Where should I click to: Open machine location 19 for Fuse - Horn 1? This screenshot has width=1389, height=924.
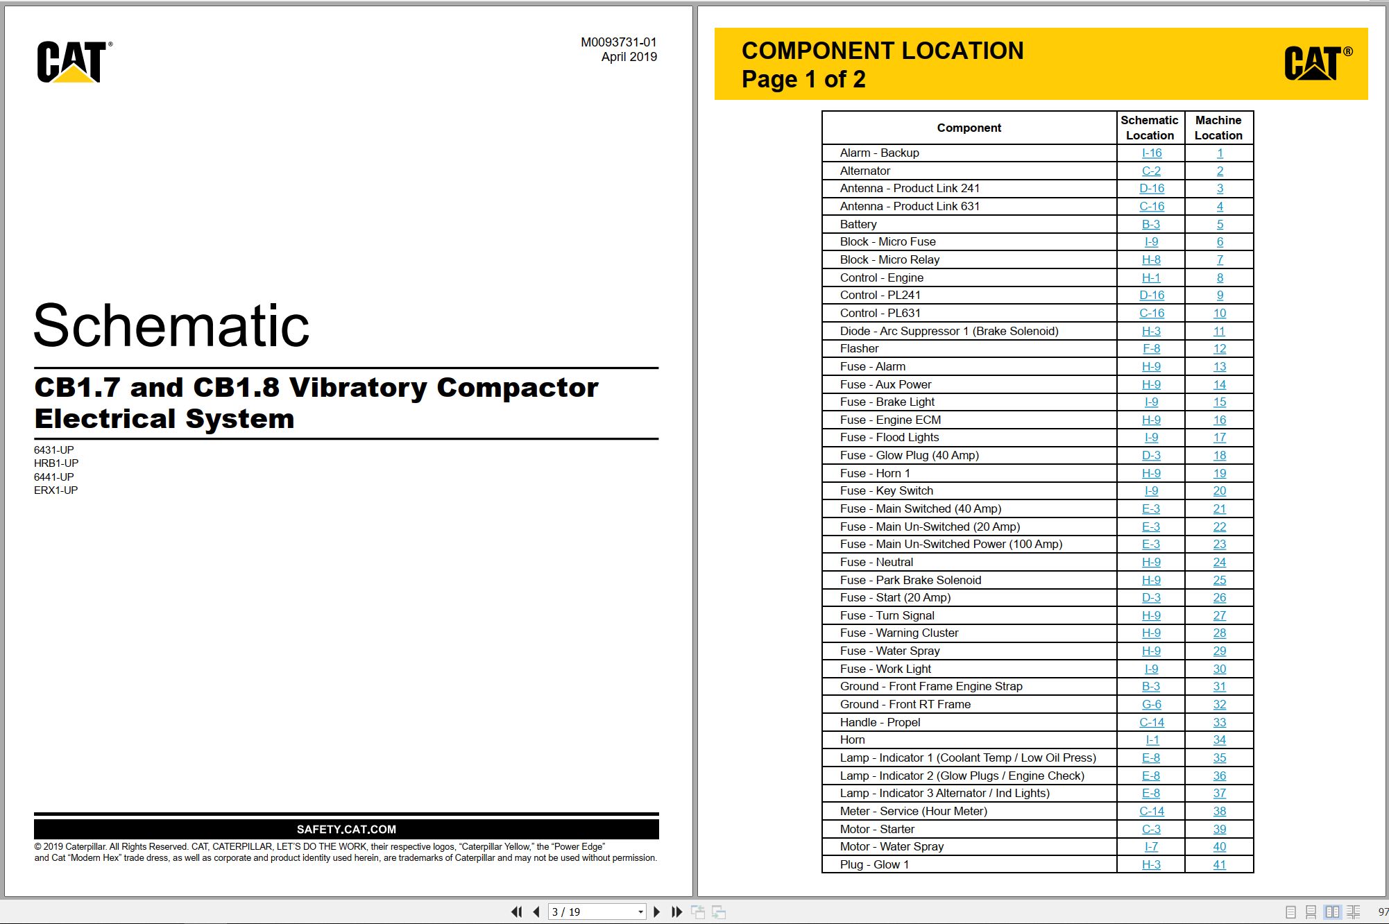pyautogui.click(x=1220, y=473)
